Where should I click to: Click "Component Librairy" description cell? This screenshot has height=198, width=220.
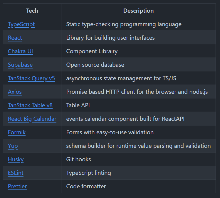pyautogui.click(x=138, y=51)
